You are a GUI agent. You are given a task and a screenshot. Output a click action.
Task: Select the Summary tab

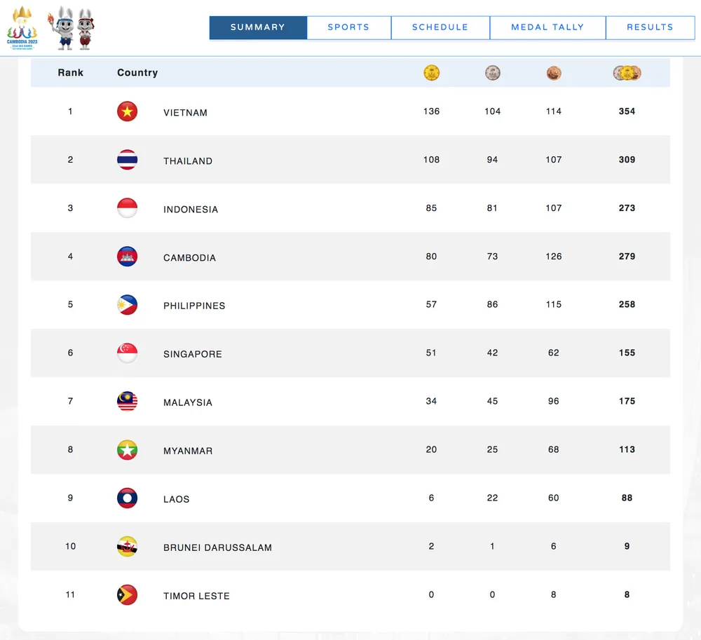[x=258, y=27]
